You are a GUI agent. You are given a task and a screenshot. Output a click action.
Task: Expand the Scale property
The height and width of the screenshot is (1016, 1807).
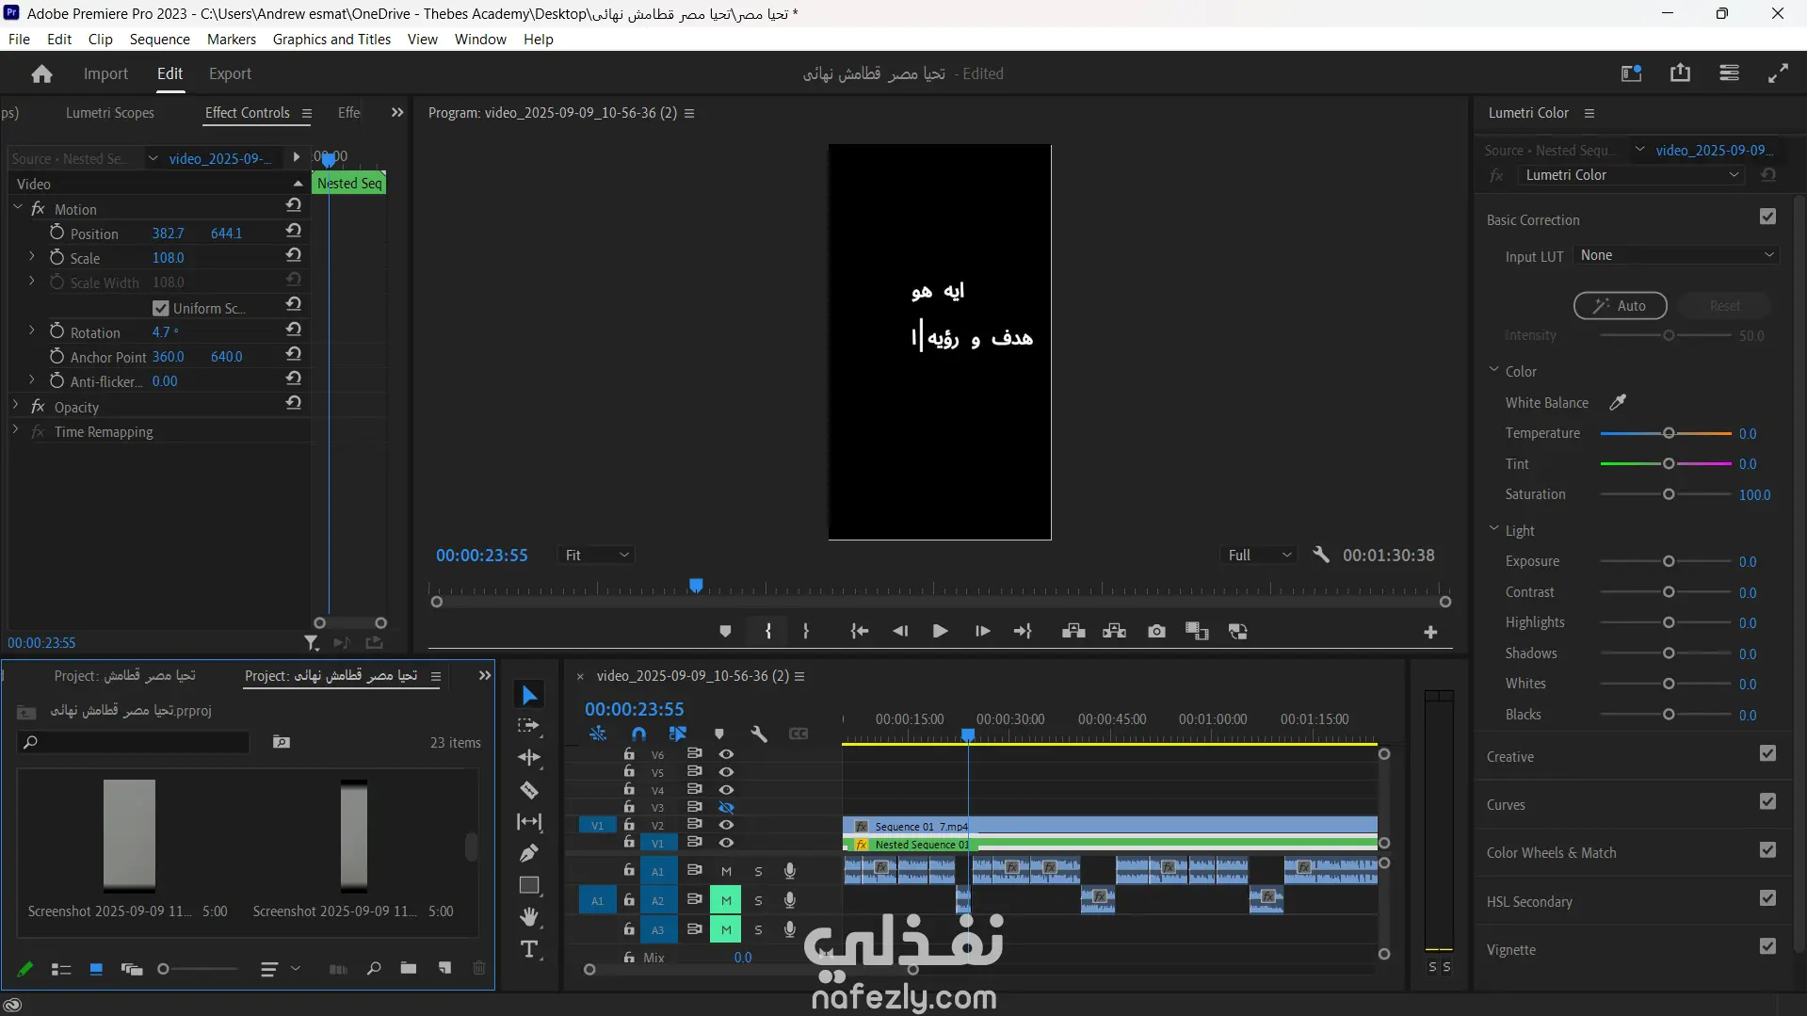tap(32, 256)
